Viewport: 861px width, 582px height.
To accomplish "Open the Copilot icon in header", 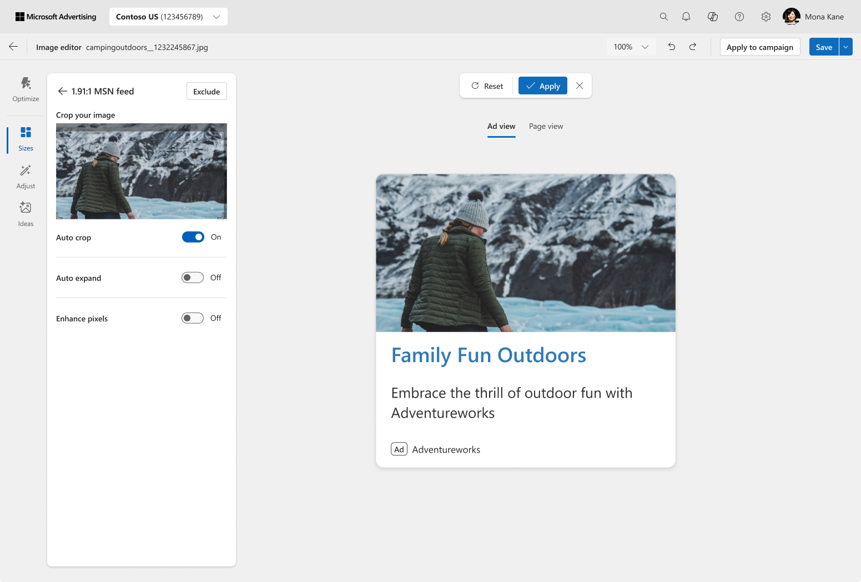I will pos(713,17).
